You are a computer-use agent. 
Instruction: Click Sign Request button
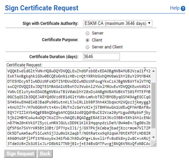click(20, 154)
